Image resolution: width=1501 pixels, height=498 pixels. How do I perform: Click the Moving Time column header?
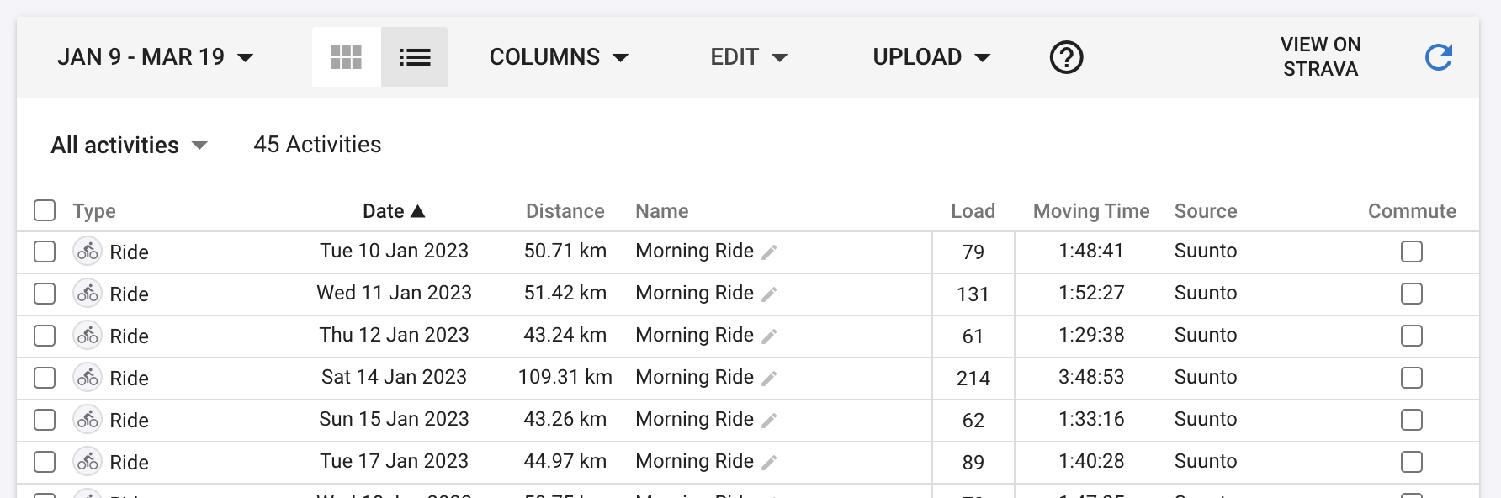click(x=1091, y=211)
